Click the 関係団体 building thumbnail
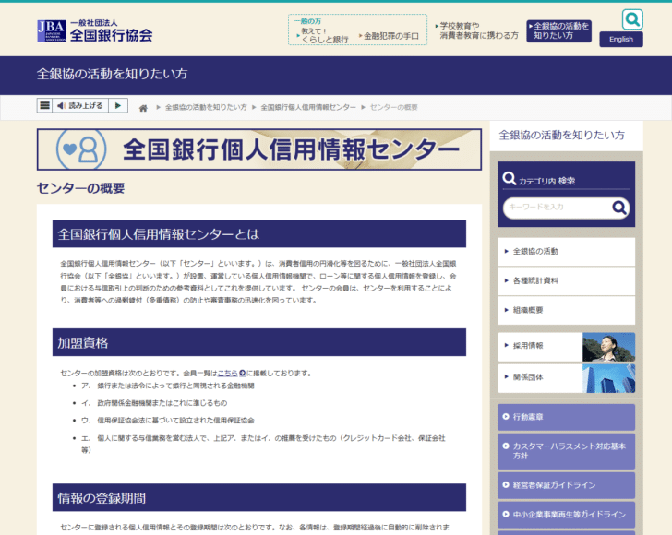This screenshot has width=672, height=535. pyautogui.click(x=608, y=378)
